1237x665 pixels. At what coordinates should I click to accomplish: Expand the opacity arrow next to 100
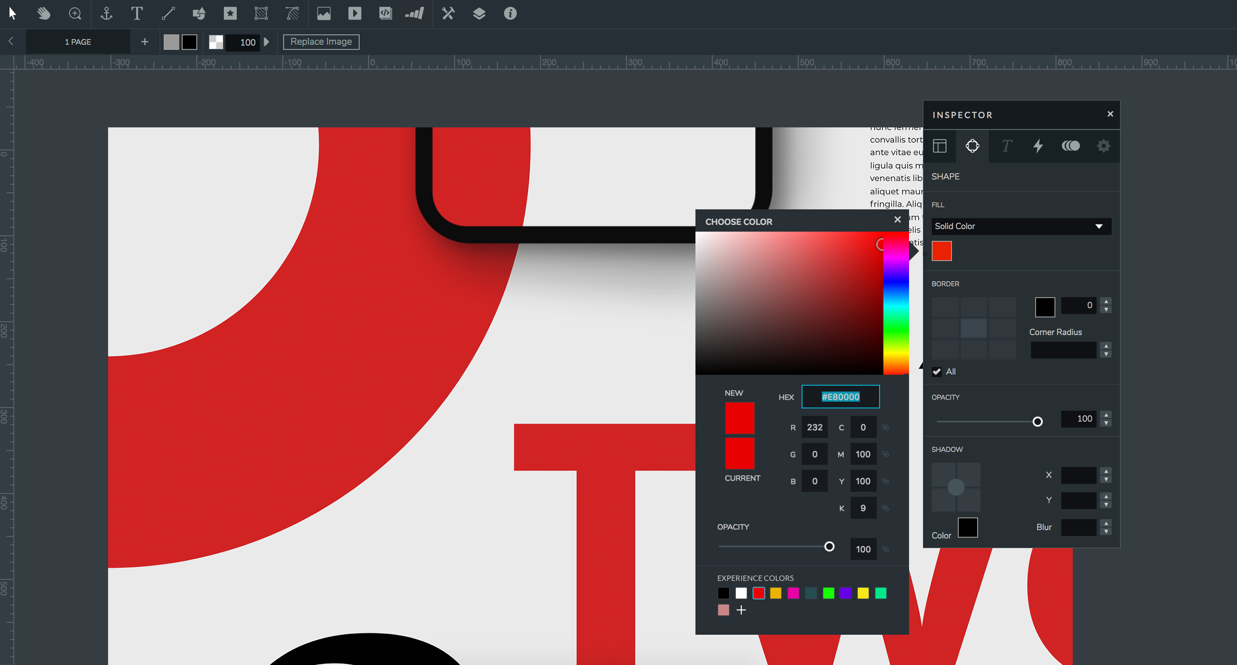pos(267,42)
